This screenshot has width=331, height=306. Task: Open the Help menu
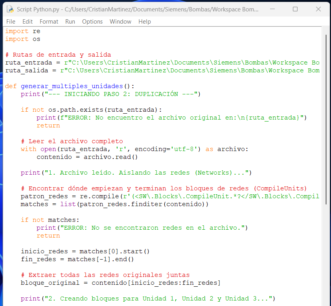pos(145,22)
